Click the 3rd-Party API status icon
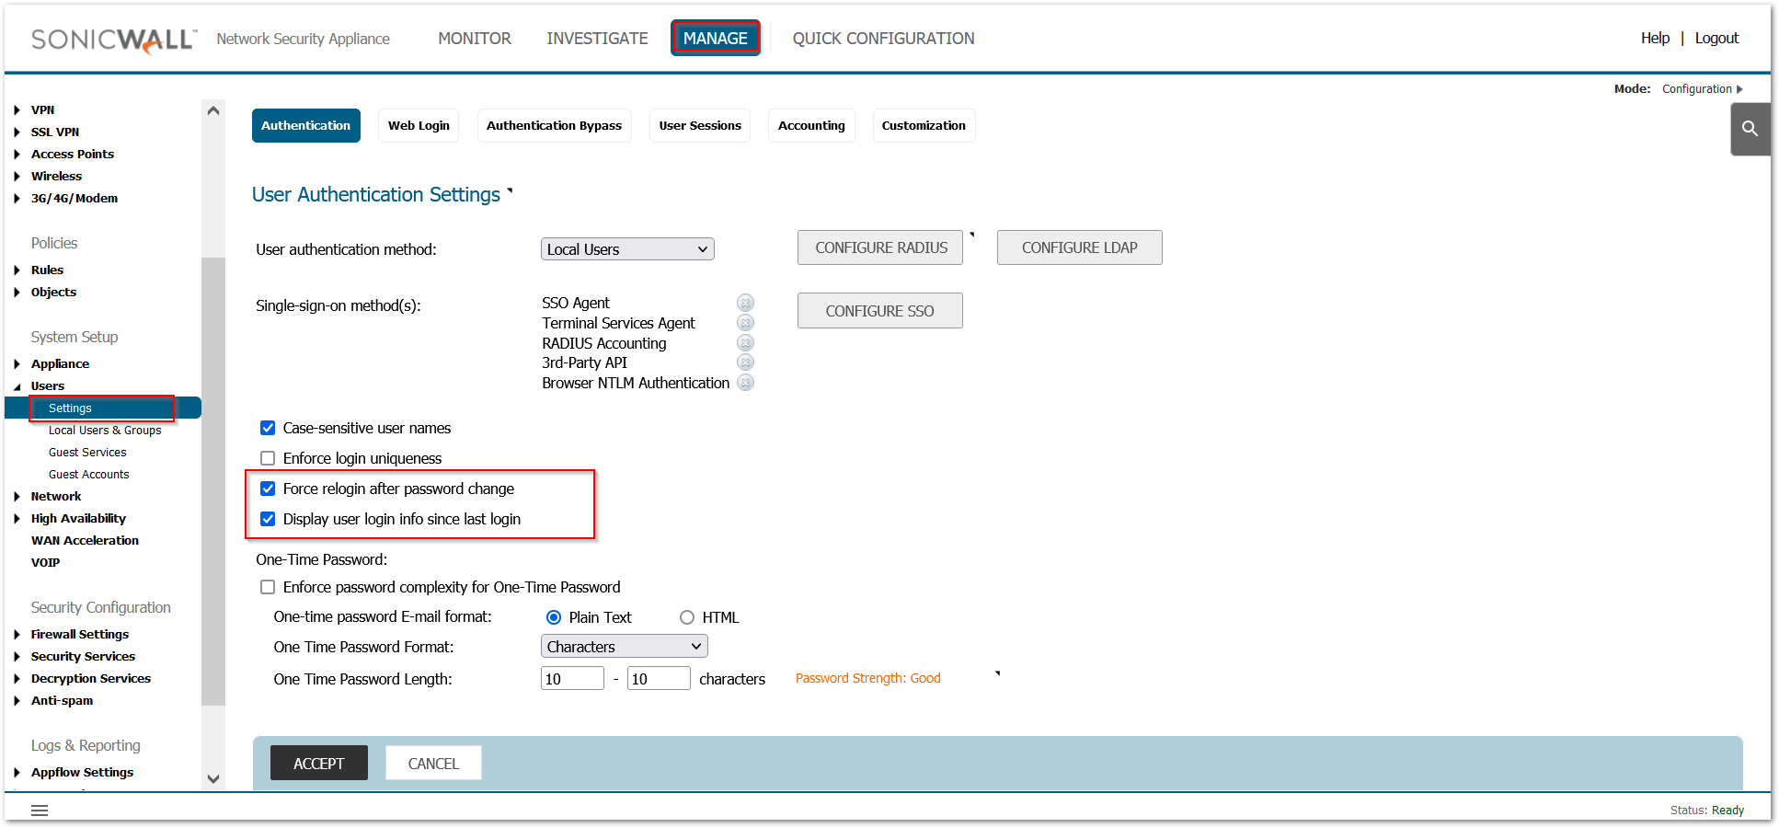 click(x=746, y=362)
